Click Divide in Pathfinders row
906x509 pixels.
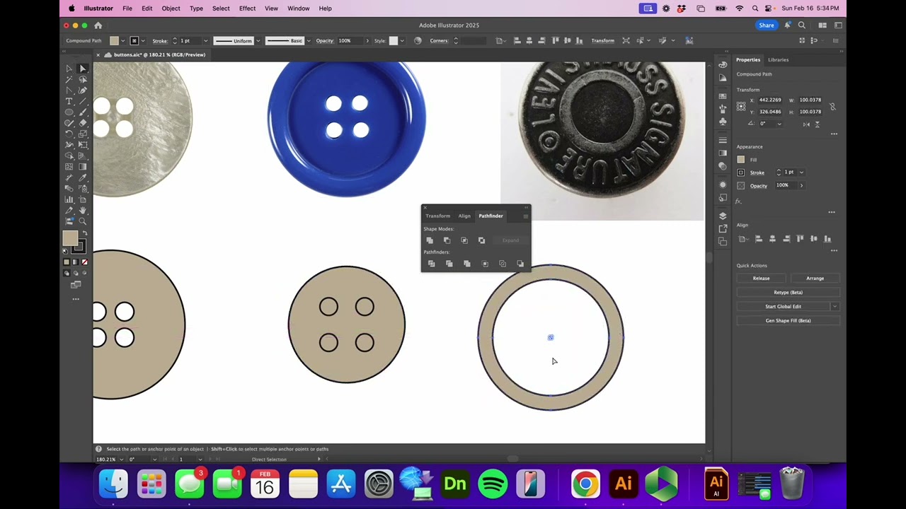[431, 264]
